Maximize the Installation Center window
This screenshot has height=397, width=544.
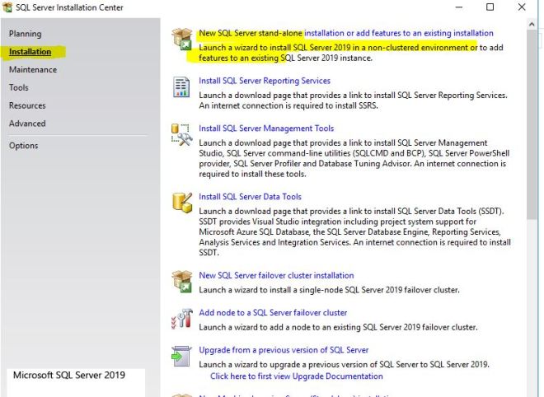coord(490,7)
